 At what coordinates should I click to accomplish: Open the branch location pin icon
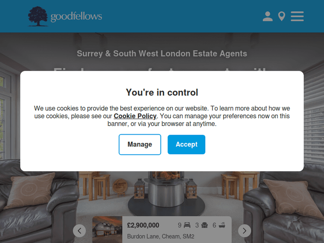point(282,16)
